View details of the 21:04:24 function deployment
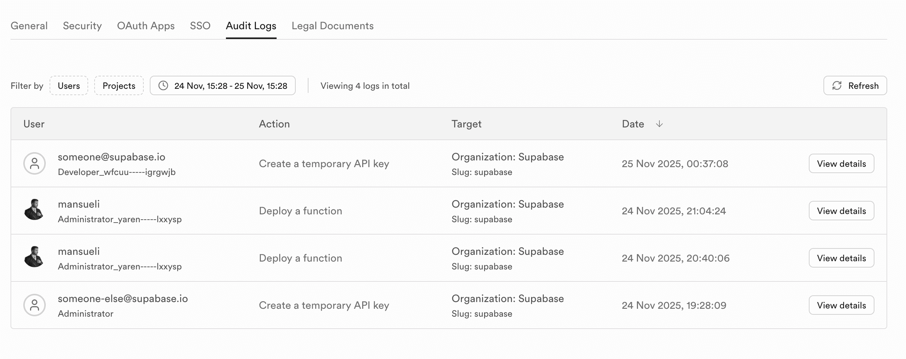Screen dimensions: 906x359 (x=841, y=211)
